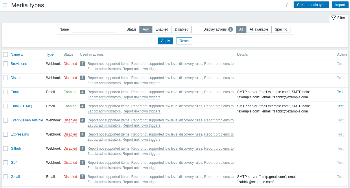The width and height of the screenshot is (350, 188).
Task: Tick the Express.ms row checkbox
Action: pos(5,134)
